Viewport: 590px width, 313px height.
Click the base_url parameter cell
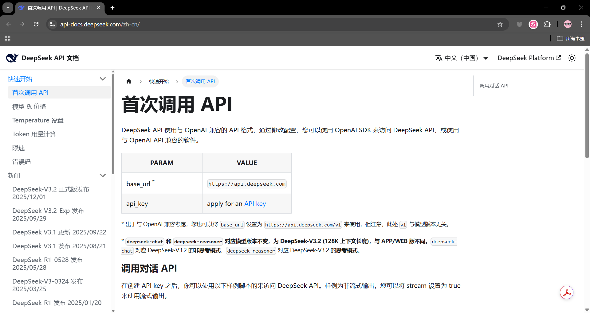162,184
